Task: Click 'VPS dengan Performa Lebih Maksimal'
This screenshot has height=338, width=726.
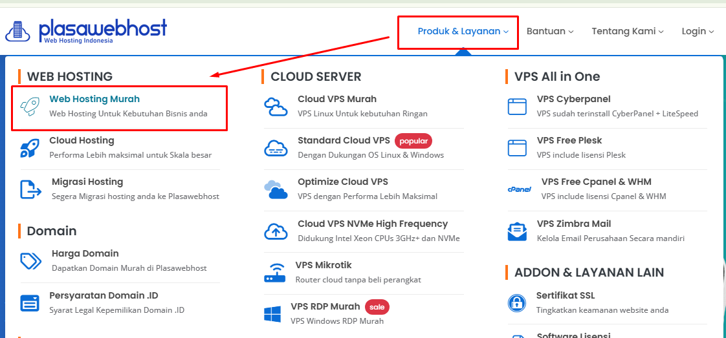Action: click(x=368, y=196)
